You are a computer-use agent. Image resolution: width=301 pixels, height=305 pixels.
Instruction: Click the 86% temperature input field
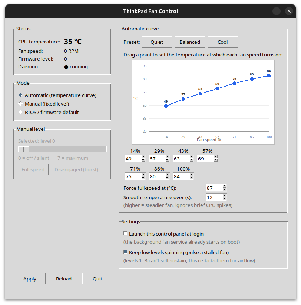(x=157, y=176)
